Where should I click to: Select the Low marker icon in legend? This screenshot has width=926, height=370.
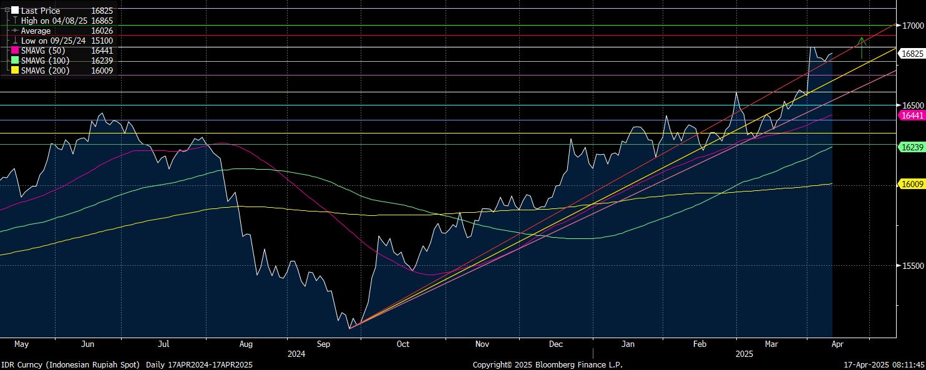15,41
